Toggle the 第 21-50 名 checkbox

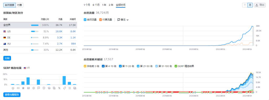[x=138, y=66]
